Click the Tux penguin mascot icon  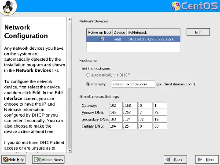(8, 7)
